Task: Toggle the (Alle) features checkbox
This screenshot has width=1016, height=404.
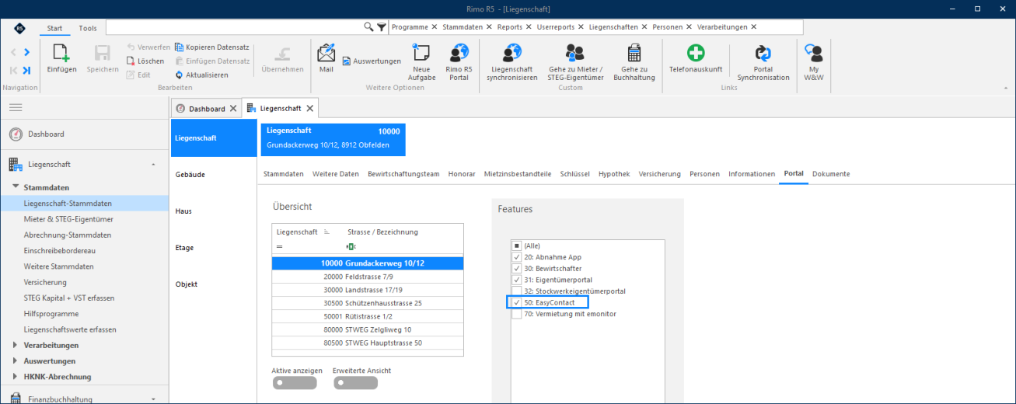Action: 517,246
